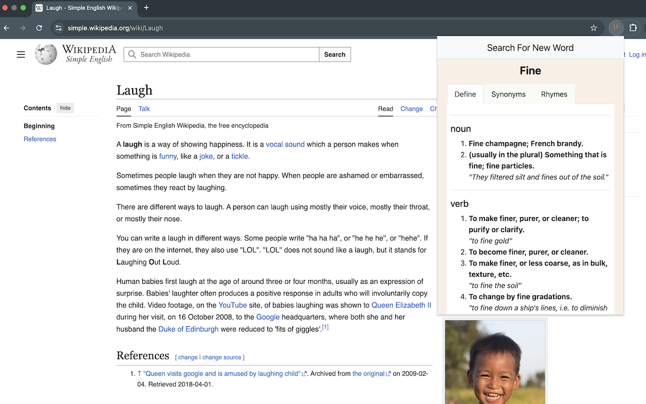Switch to the Synonyms tab
This screenshot has width=646, height=404.
[508, 94]
